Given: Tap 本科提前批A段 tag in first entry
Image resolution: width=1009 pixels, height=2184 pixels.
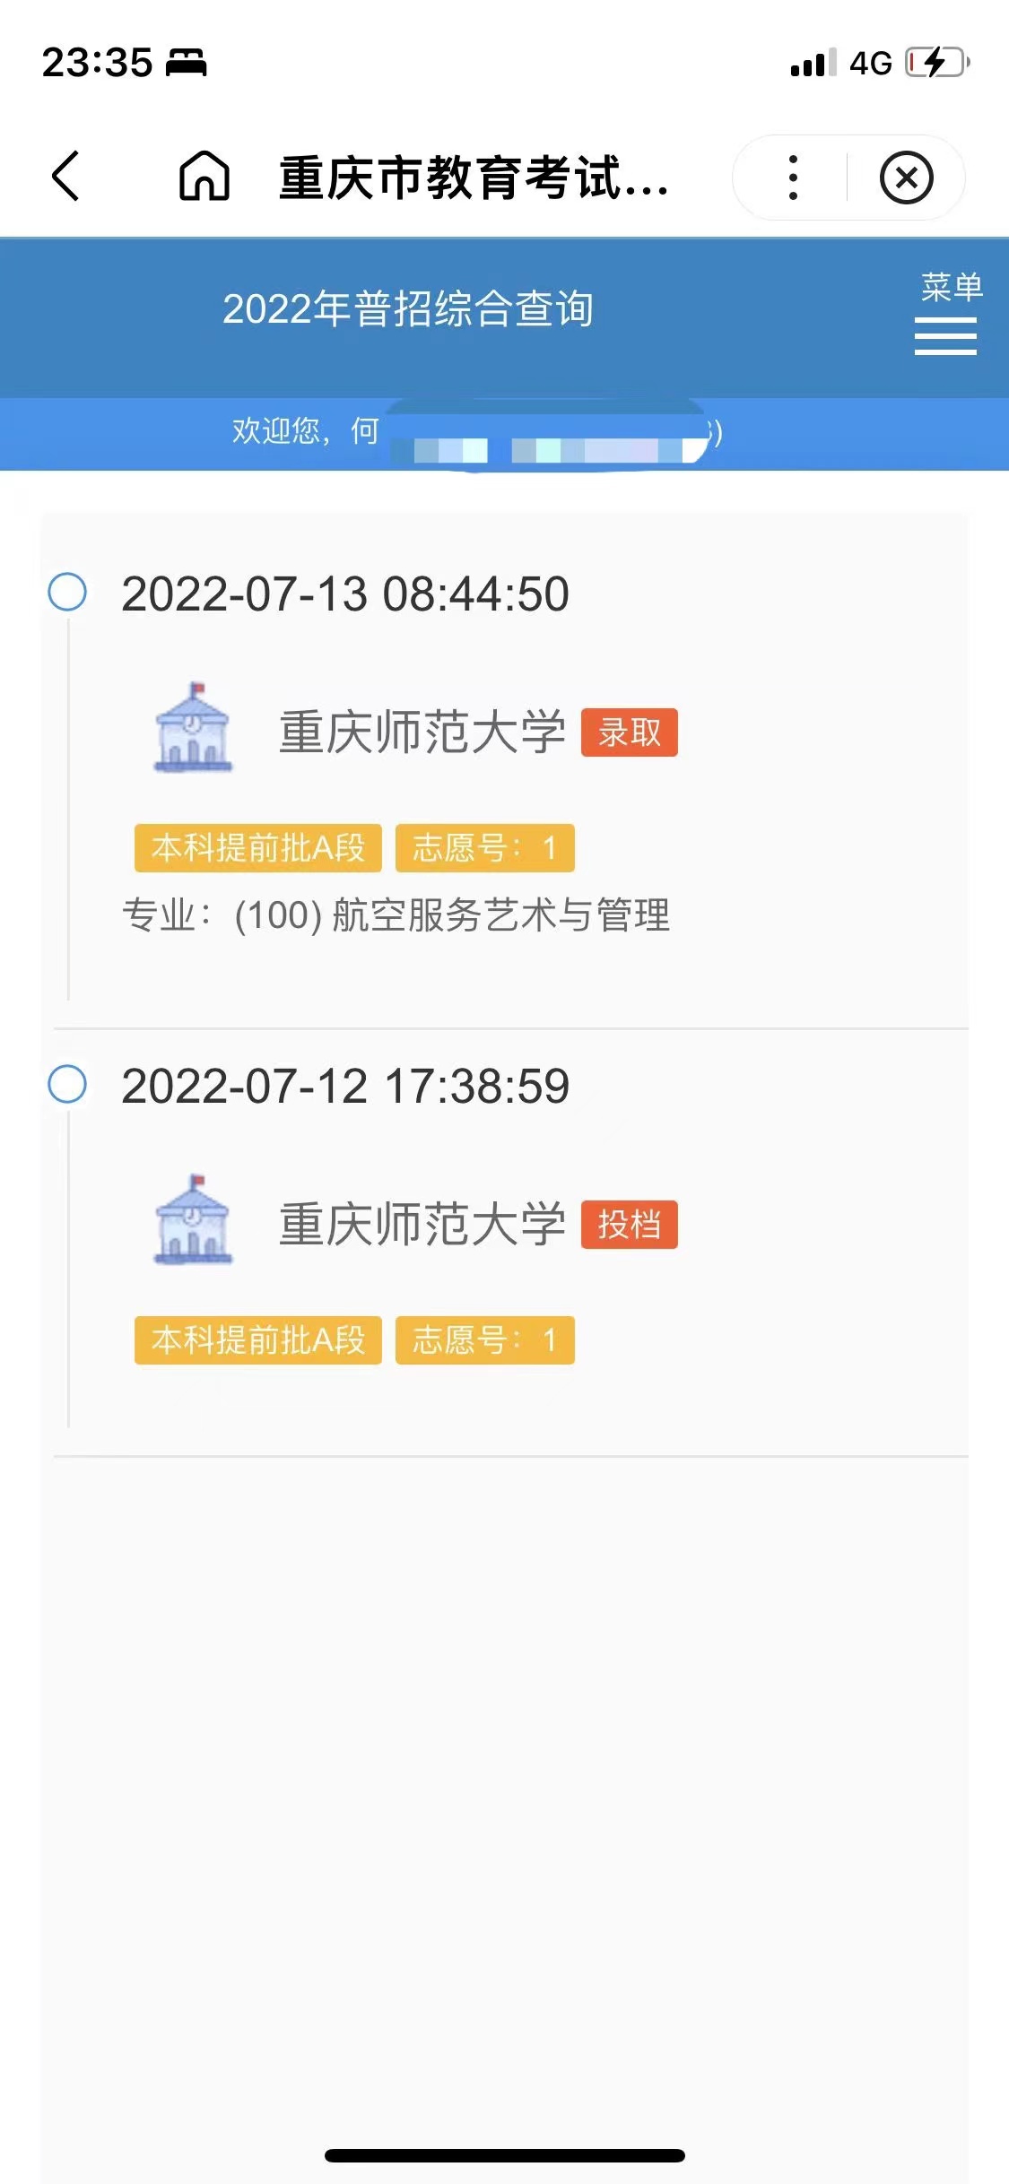Looking at the screenshot, I should (258, 848).
